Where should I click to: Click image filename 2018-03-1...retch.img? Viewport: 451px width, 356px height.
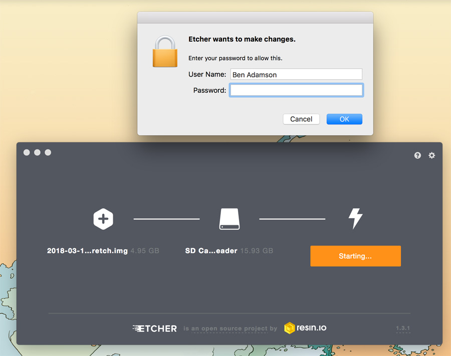point(87,251)
